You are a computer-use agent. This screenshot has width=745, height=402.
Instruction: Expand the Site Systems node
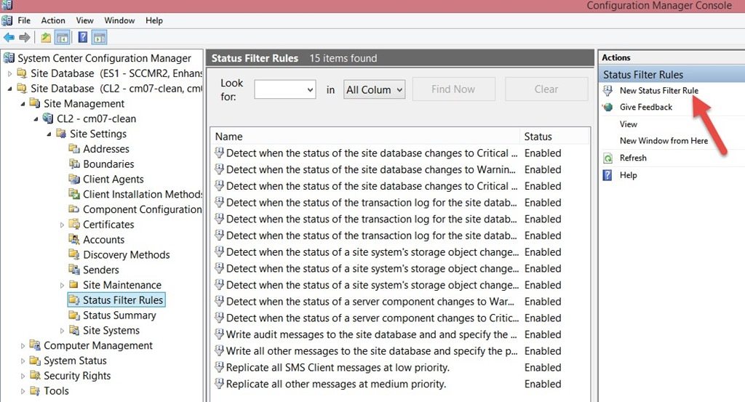click(x=63, y=331)
